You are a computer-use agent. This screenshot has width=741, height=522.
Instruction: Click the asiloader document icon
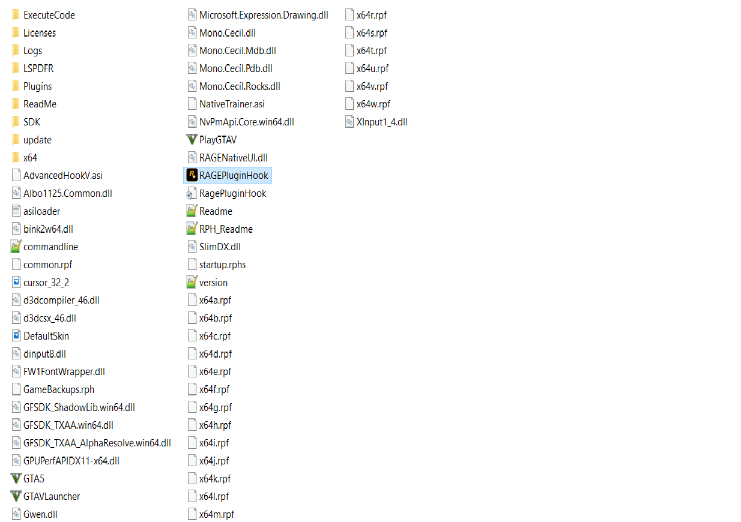point(16,211)
